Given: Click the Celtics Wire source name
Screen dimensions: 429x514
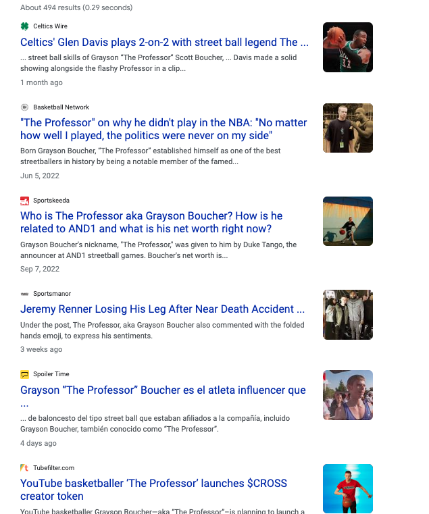Looking at the screenshot, I should click(x=50, y=26).
